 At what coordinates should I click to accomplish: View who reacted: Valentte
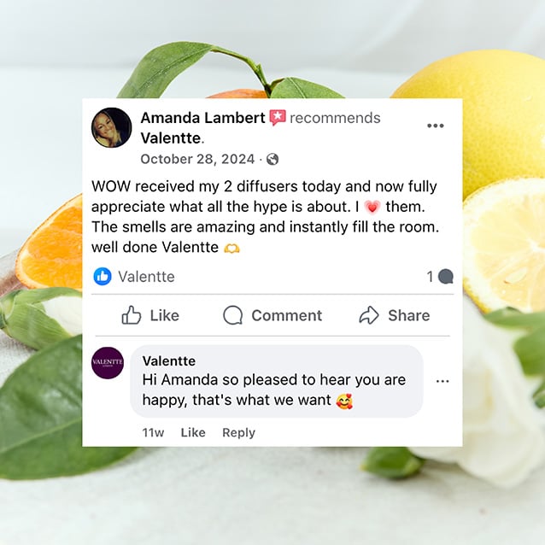coord(146,277)
